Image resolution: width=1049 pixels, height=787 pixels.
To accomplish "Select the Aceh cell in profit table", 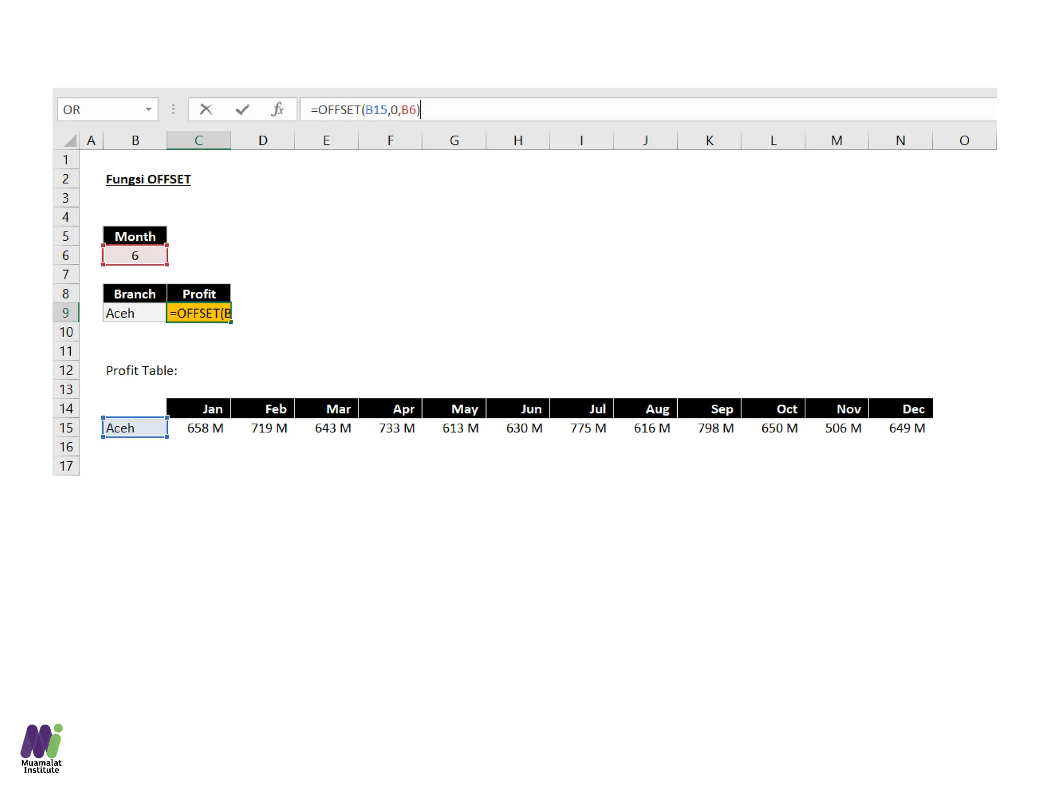I will click(x=135, y=428).
